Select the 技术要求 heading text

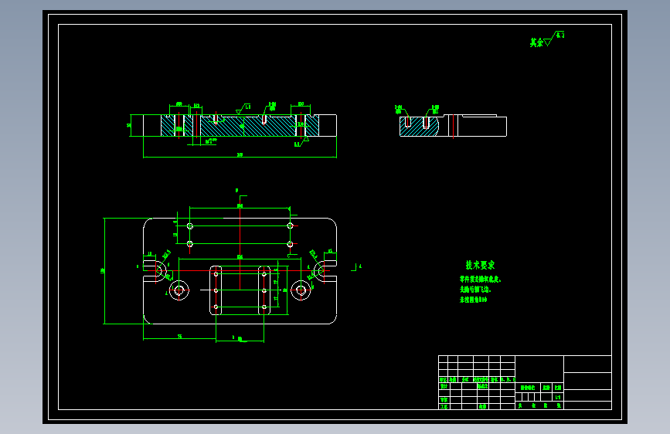tap(480, 266)
